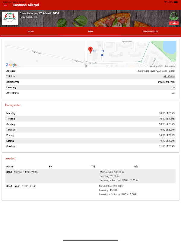Tap the lower bus stop map icon
This screenshot has height=242, width=181.
point(102,55)
